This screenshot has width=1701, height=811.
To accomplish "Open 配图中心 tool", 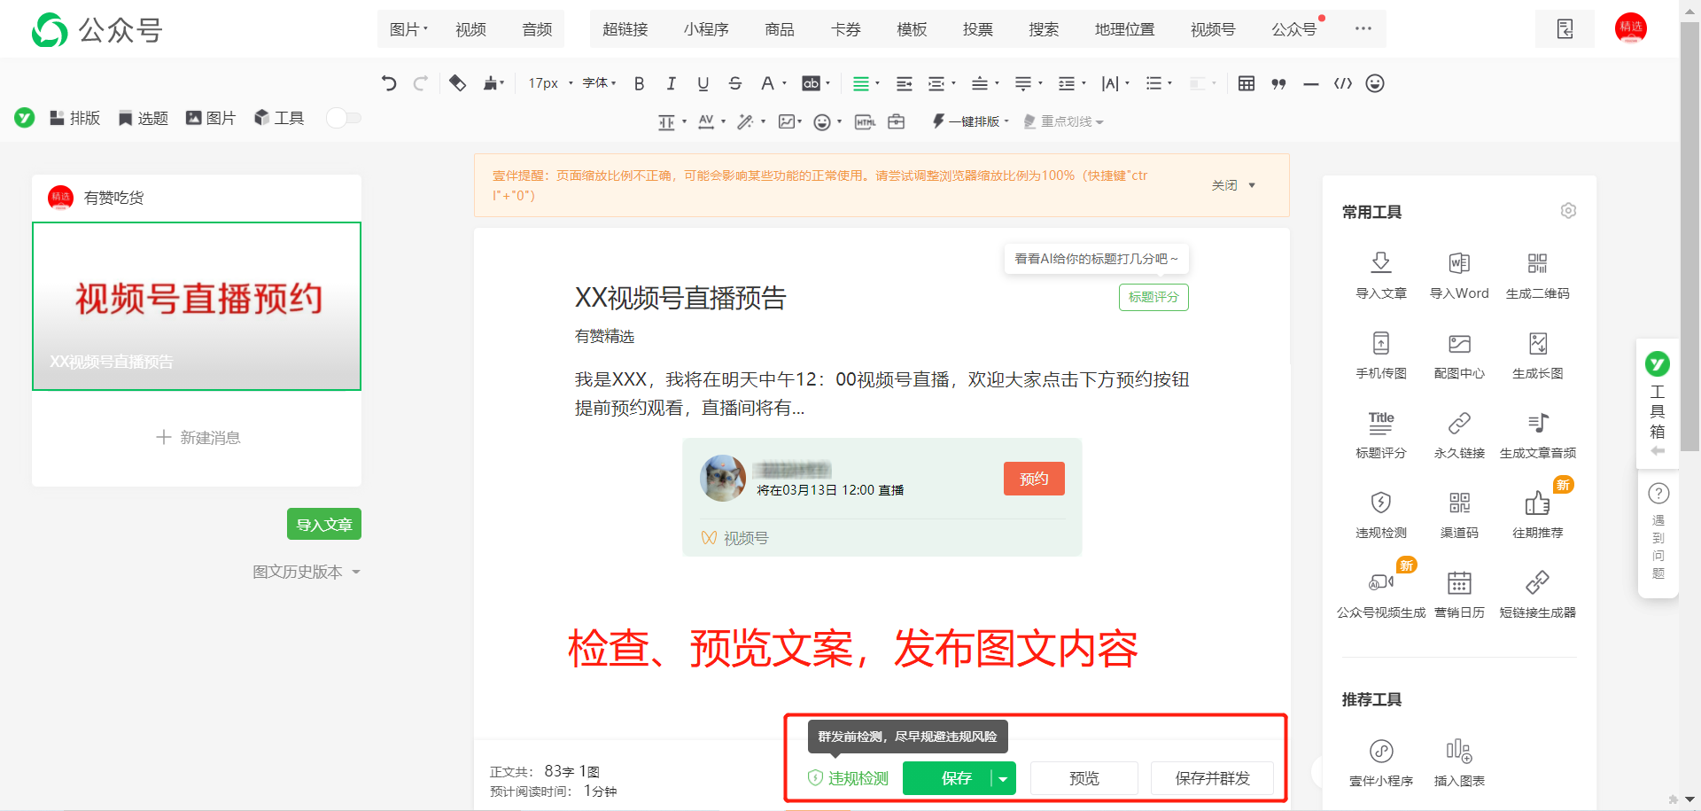I will point(1459,355).
